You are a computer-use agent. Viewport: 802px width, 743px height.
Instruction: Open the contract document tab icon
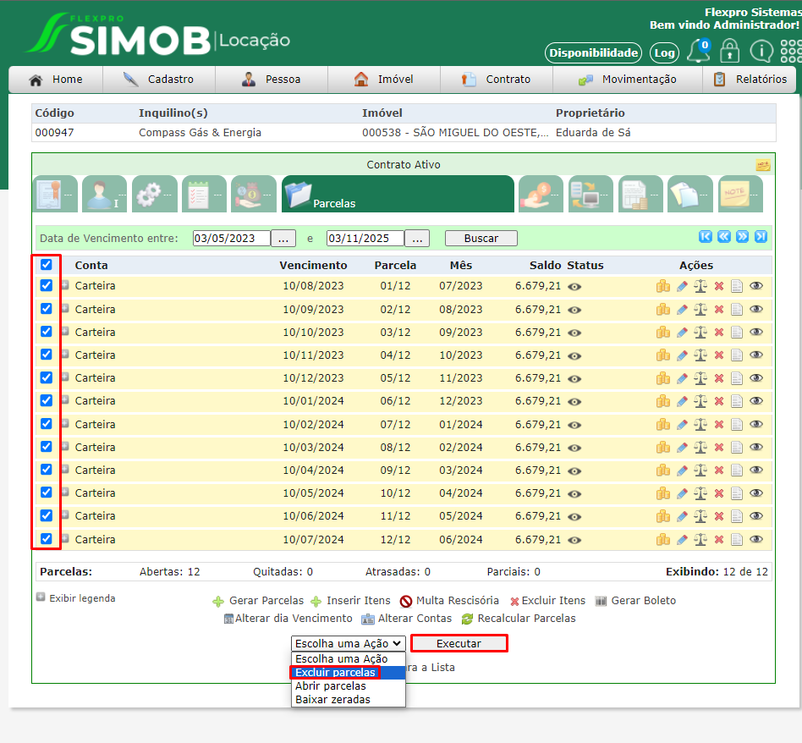click(55, 194)
